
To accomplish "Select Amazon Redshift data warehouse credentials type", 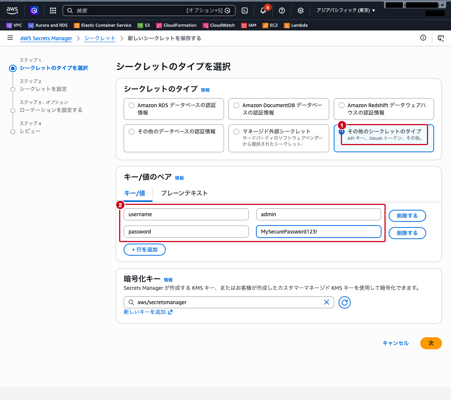I will (x=384, y=109).
